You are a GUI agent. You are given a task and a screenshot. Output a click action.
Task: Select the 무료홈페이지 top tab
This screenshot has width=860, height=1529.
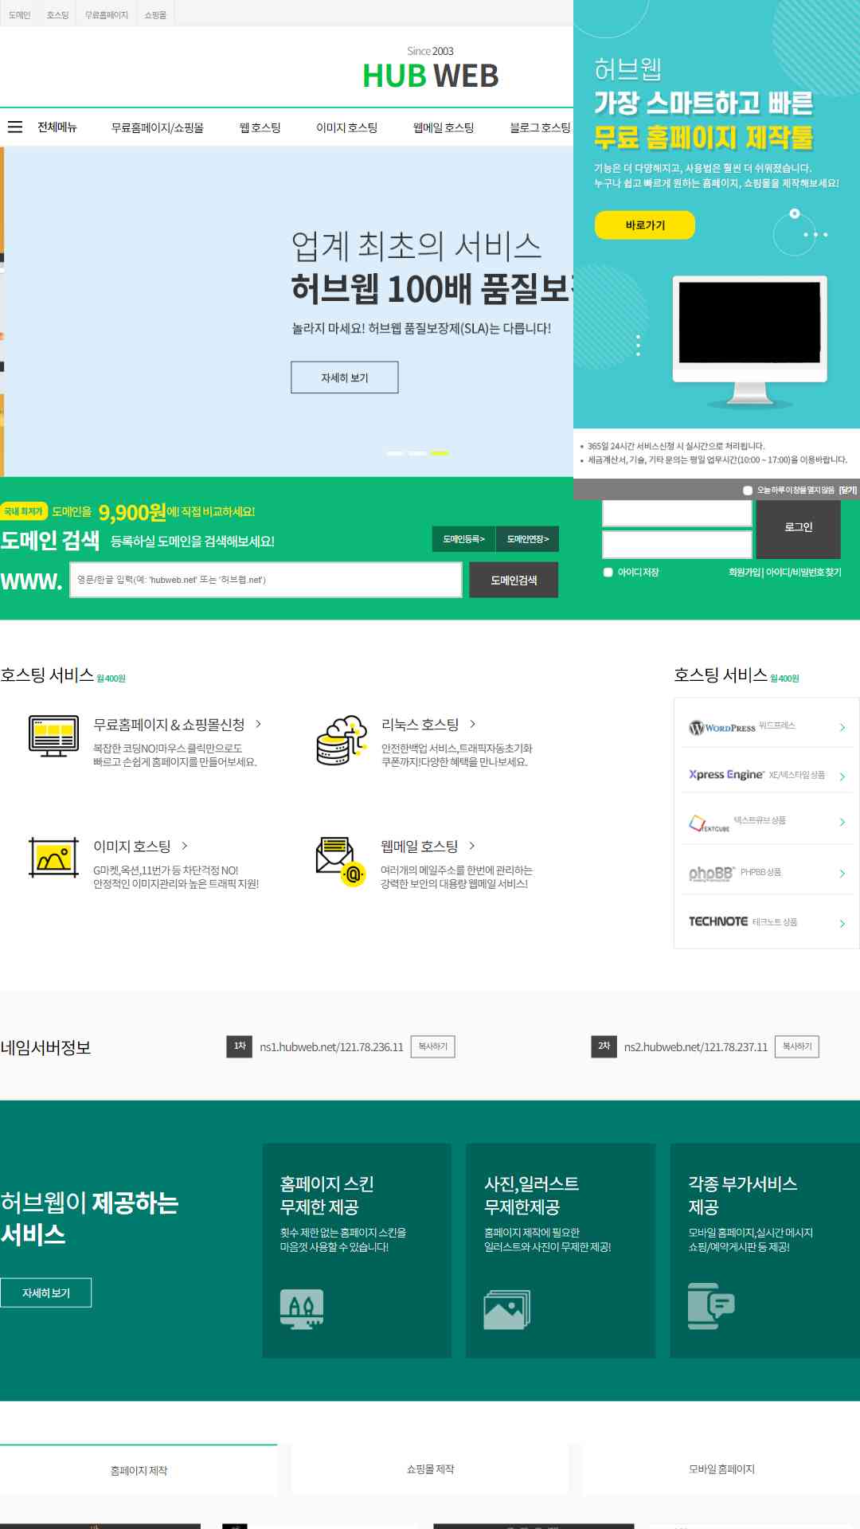tap(107, 15)
